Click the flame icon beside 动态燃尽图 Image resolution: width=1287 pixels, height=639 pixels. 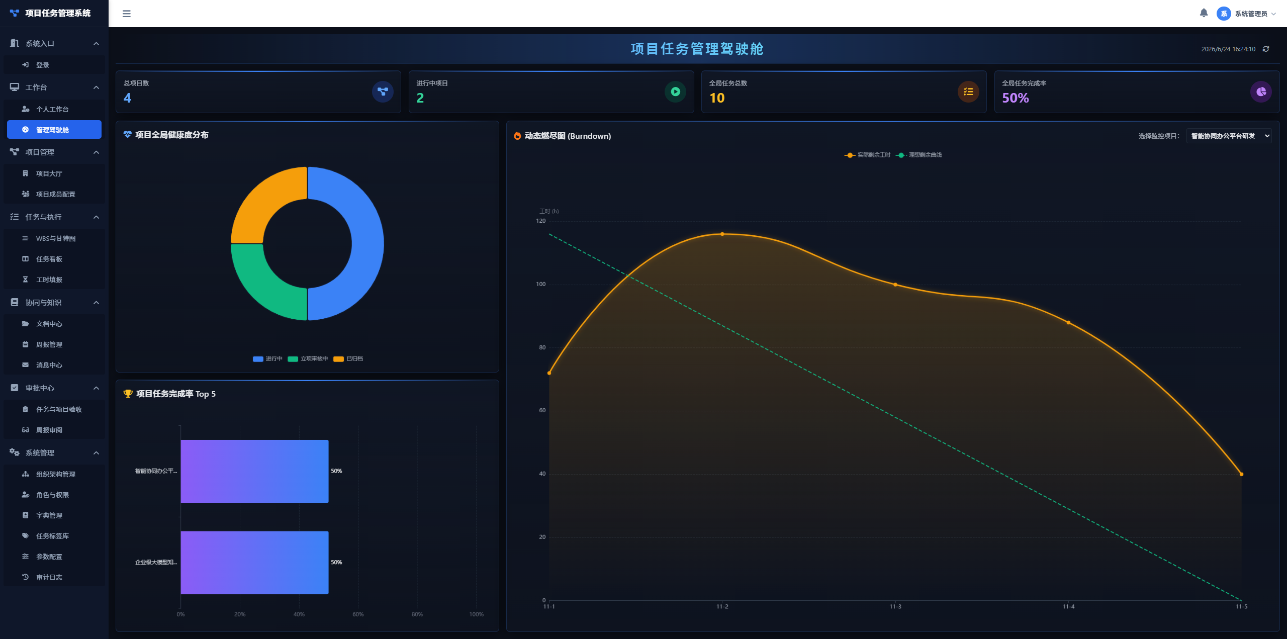tap(517, 136)
